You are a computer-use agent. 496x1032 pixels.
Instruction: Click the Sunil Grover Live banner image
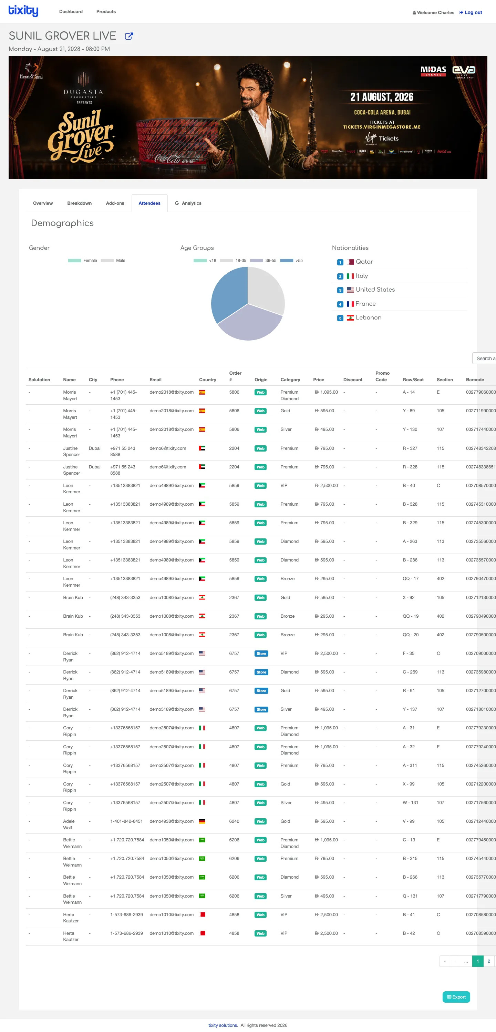point(248,118)
